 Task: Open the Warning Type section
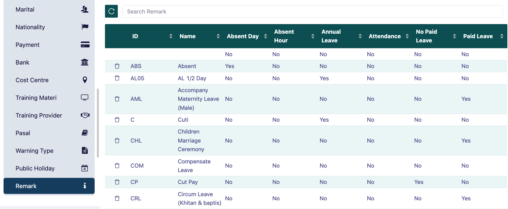[x=34, y=151]
